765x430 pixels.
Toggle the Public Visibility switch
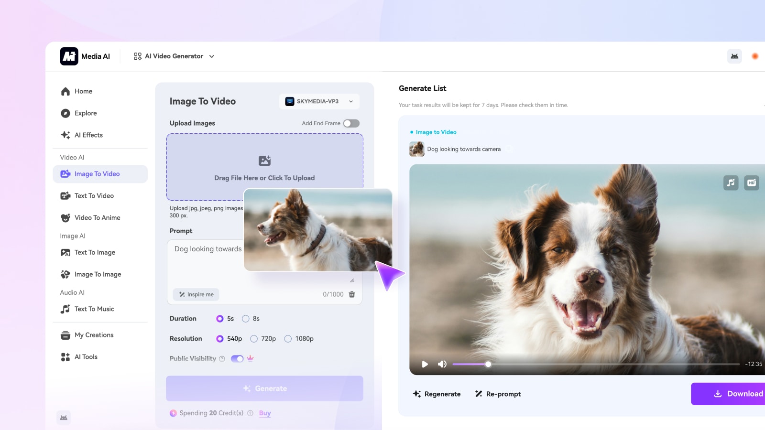tap(237, 359)
